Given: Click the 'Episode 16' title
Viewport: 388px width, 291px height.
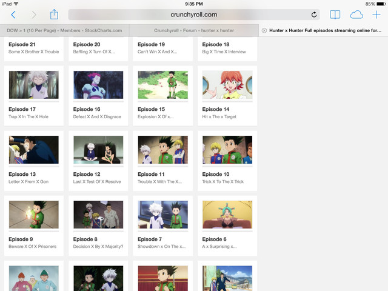Looking at the screenshot, I should [x=87, y=109].
